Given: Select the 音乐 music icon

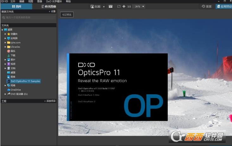Looking at the screenshot, I should [x=9, y=51].
